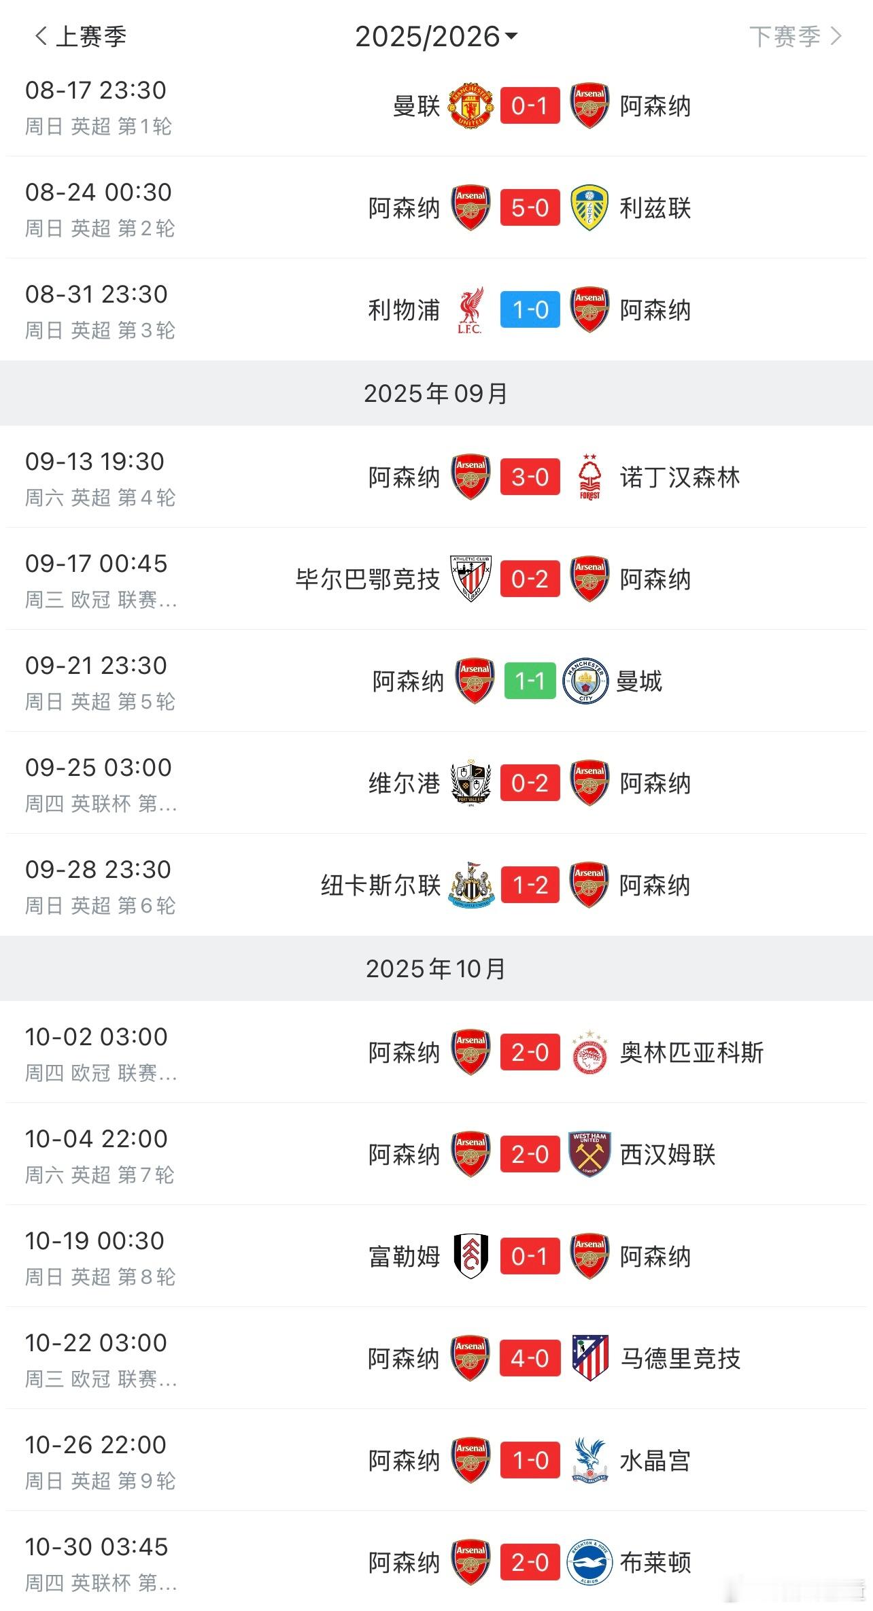Image resolution: width=873 pixels, height=1611 pixels.
Task: Click the Leeds United badge icon
Action: (589, 207)
